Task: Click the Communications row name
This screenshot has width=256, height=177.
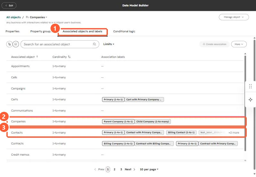Action: pos(22,111)
